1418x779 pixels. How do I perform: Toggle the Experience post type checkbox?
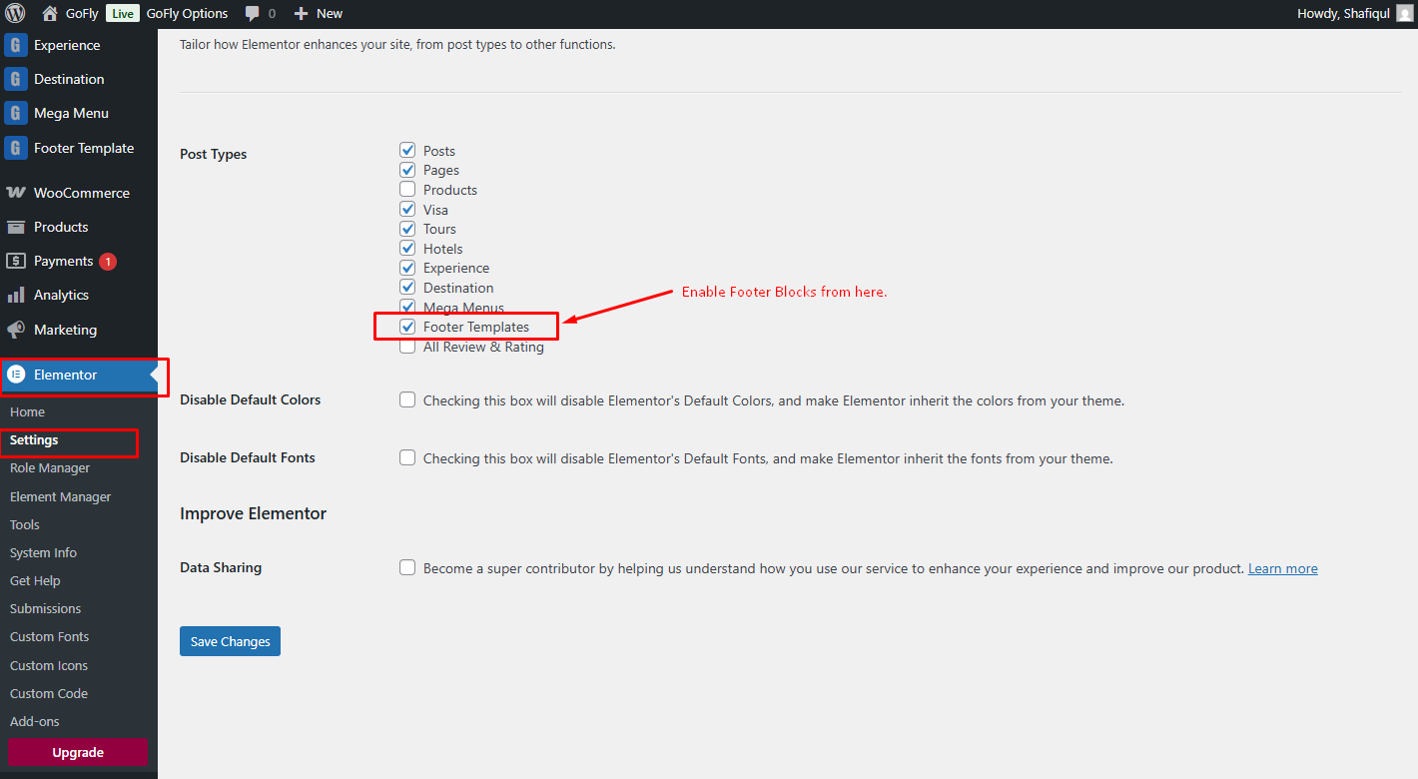(407, 268)
